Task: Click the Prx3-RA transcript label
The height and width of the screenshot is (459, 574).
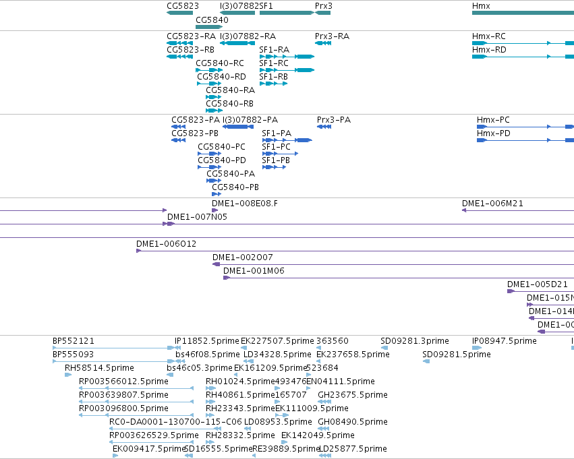Action: [332, 36]
